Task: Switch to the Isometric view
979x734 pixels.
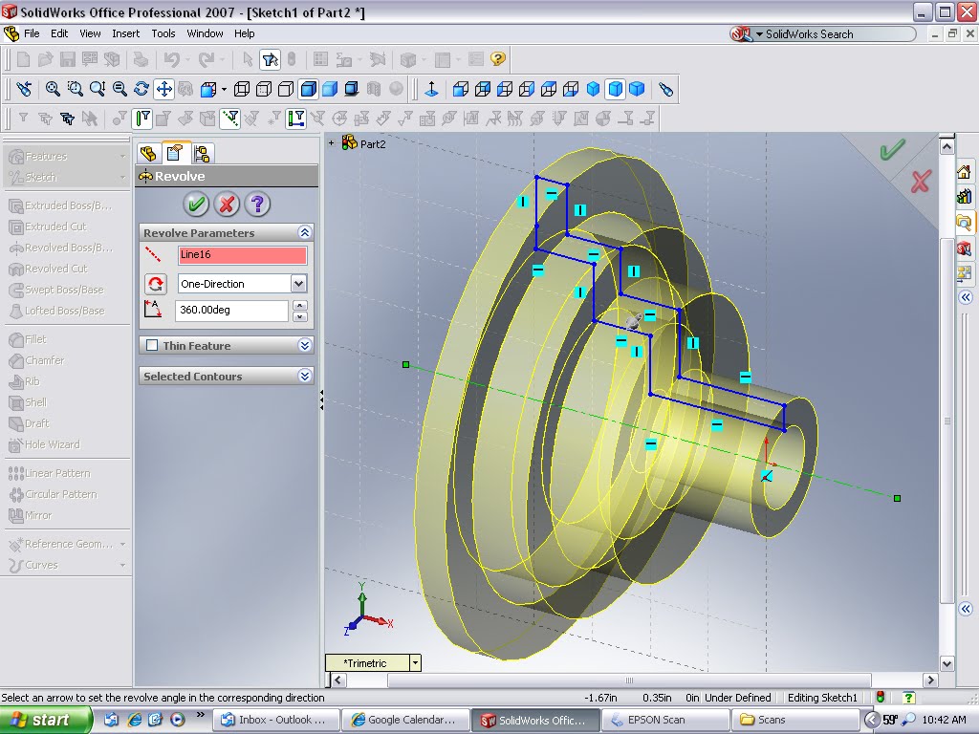Action: (593, 89)
